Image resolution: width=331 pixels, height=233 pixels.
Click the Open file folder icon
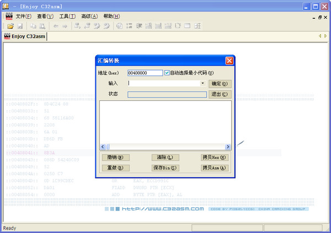click(10, 26)
